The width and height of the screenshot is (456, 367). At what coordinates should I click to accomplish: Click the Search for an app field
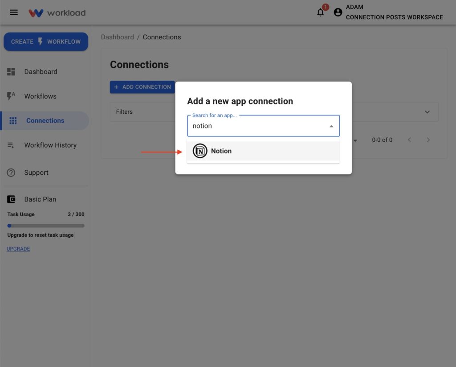pos(263,126)
